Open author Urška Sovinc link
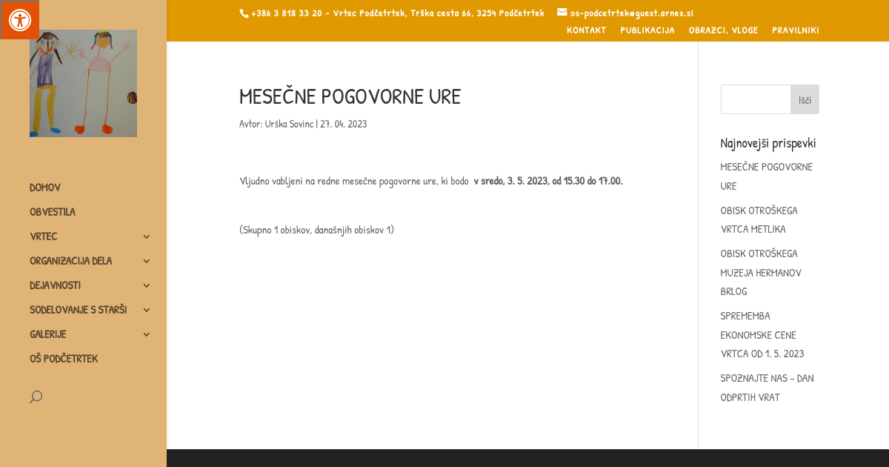Image resolution: width=889 pixels, height=467 pixels. point(289,124)
